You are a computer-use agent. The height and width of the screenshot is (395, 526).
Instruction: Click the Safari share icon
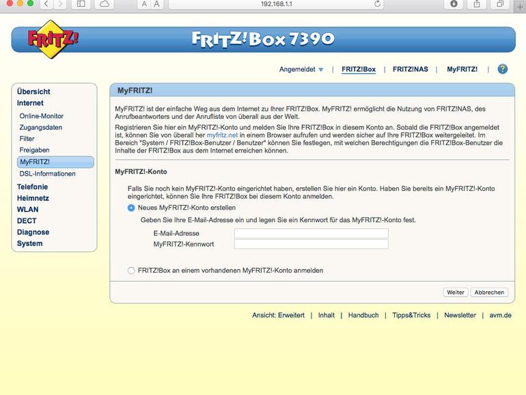click(x=477, y=4)
